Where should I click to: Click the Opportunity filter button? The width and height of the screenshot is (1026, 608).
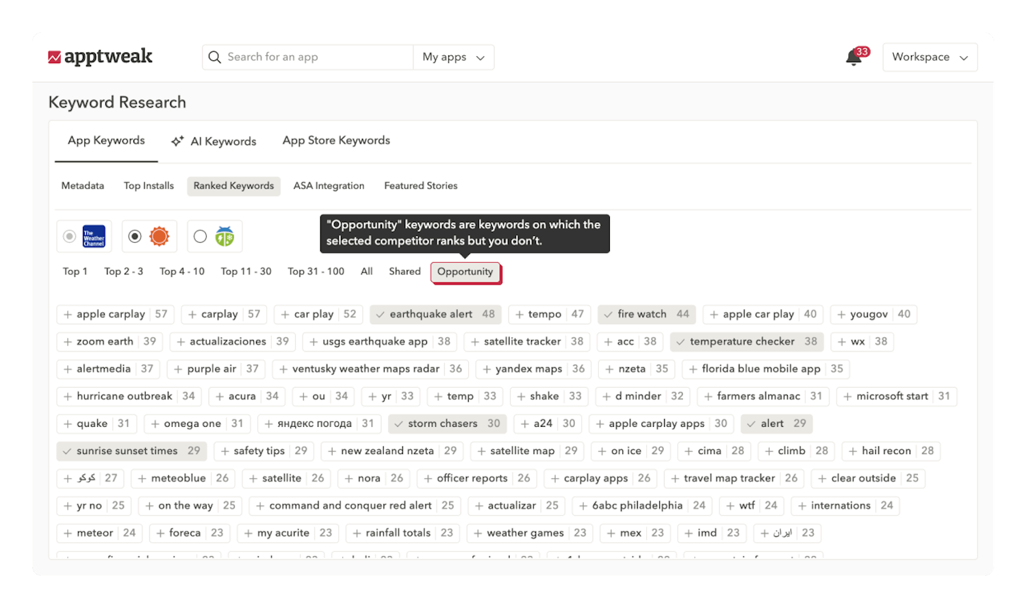pos(465,272)
